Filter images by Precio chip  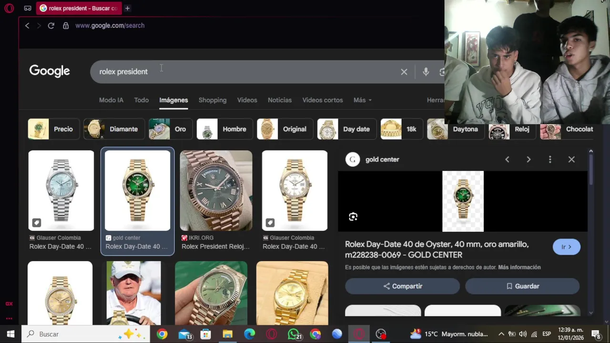53,129
